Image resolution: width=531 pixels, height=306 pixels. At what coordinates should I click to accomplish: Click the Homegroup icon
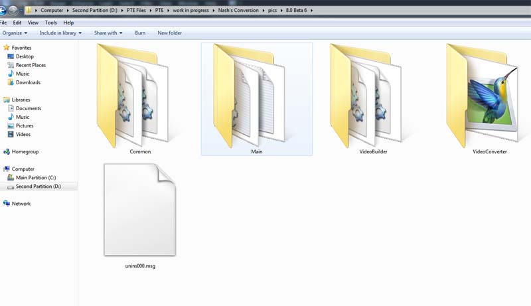click(7, 151)
